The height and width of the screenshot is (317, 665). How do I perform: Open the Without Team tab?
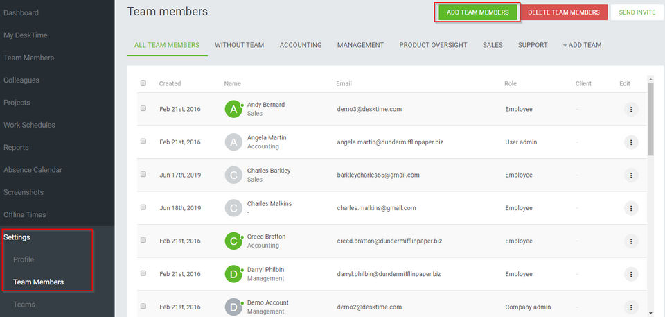pos(239,45)
